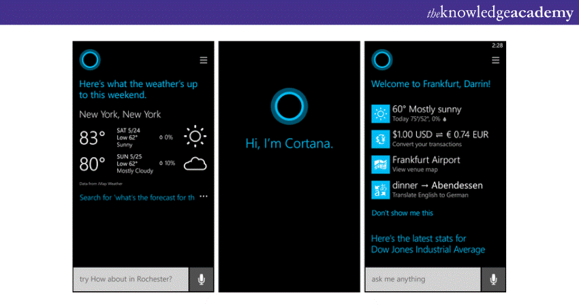579x306 pixels.
Task: Tap the Cortana ring icon on right phone
Action: (x=382, y=60)
